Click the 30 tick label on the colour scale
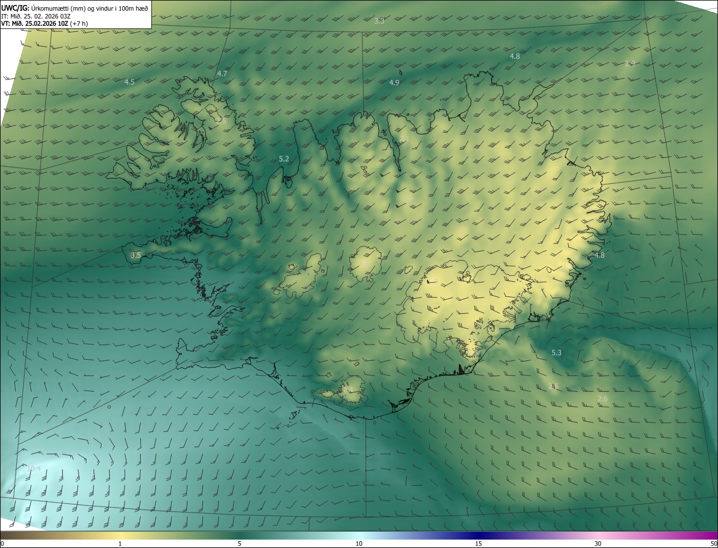The height and width of the screenshot is (548, 718). click(598, 544)
